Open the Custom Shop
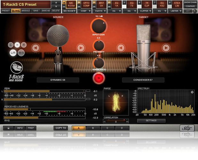 pos(187,128)
